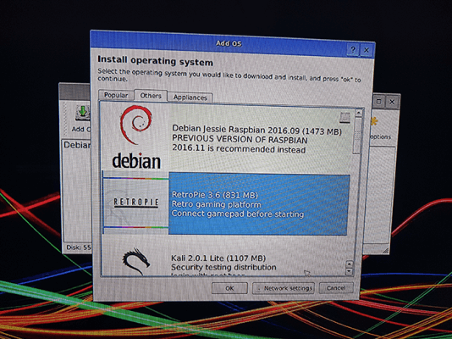Click the bottom scroll-down arrow

tap(350, 271)
